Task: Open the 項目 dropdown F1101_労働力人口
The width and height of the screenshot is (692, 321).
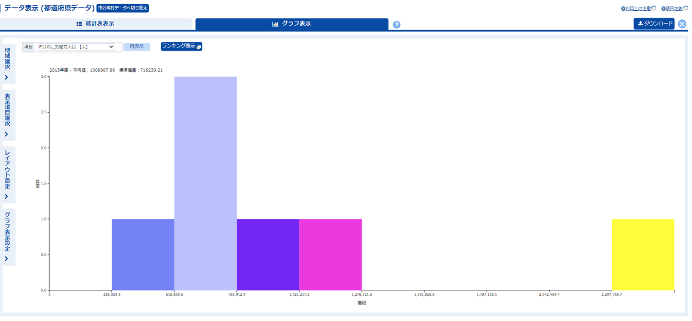Action: coord(76,47)
